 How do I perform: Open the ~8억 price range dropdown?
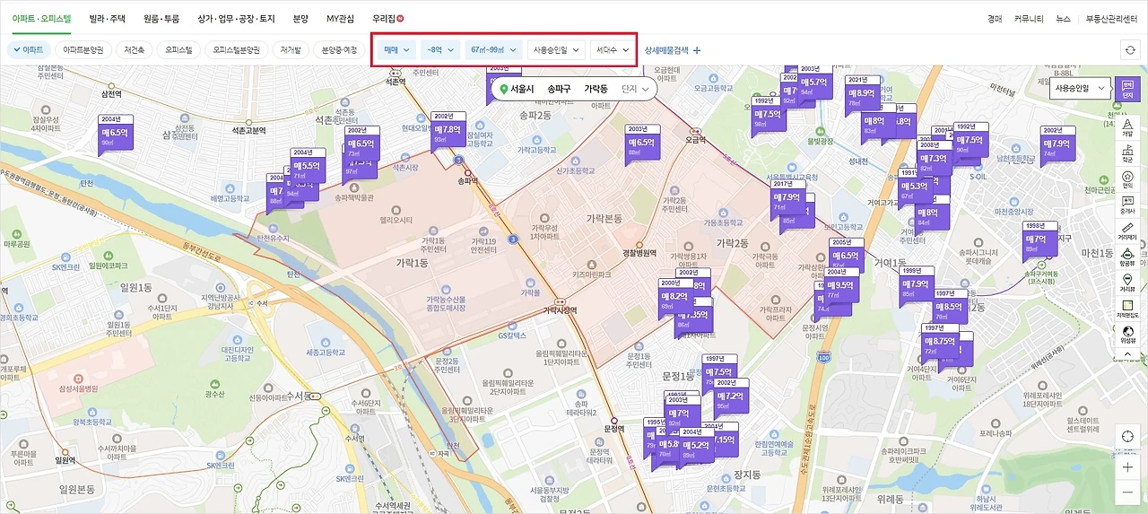coord(440,50)
